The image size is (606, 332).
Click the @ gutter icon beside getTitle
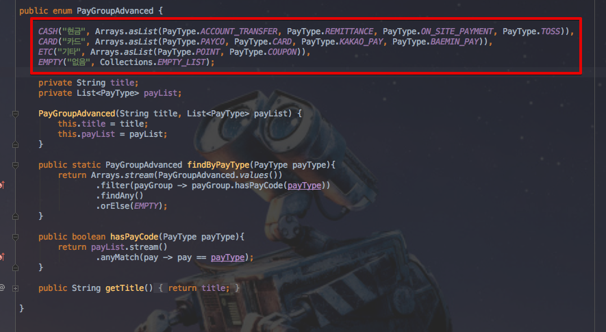click(2, 288)
